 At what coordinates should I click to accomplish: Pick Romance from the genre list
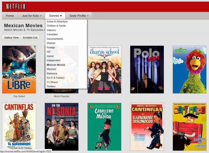(52, 74)
